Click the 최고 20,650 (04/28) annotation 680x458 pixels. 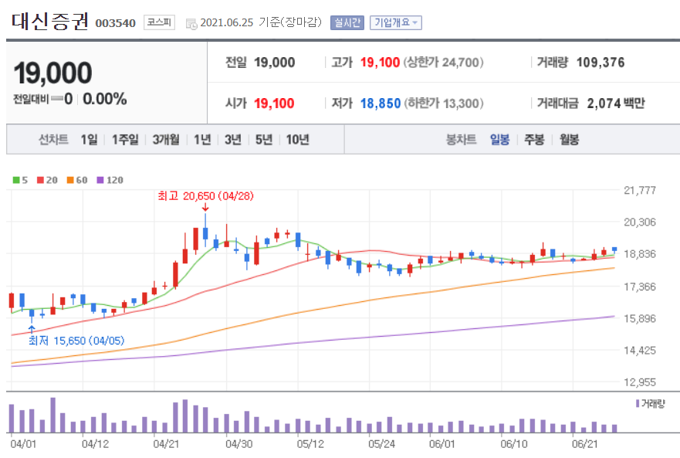(205, 196)
